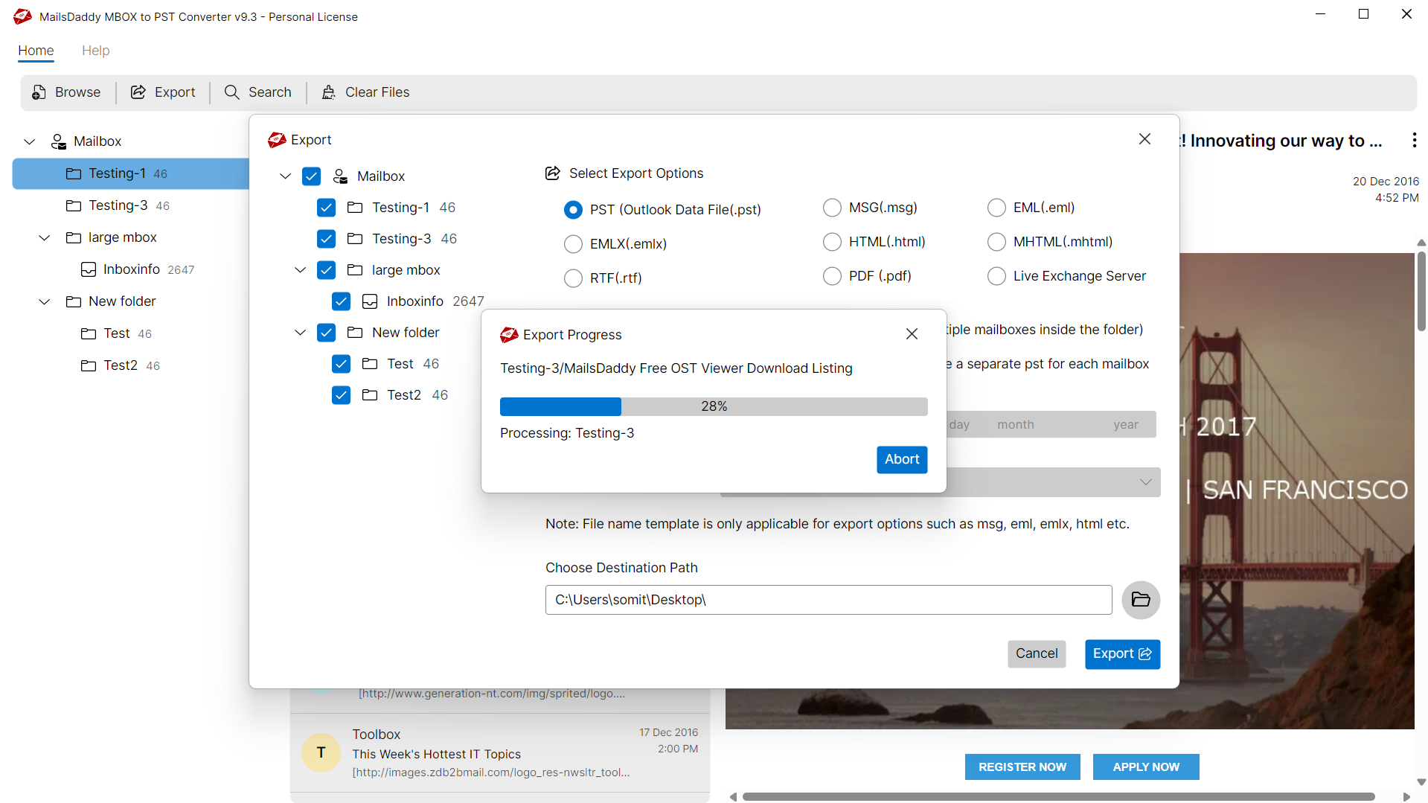1428x803 pixels.
Task: Collapse large mbox in left tree
Action: tap(45, 237)
